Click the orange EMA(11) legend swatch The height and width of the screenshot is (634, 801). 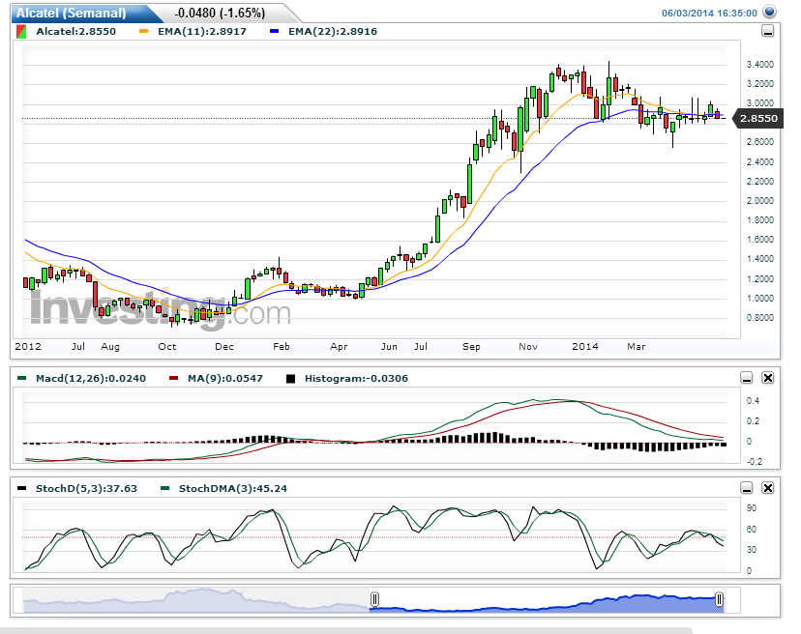(x=143, y=32)
